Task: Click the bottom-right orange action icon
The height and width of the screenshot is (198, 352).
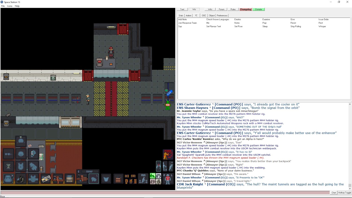Action: (x=135, y=181)
